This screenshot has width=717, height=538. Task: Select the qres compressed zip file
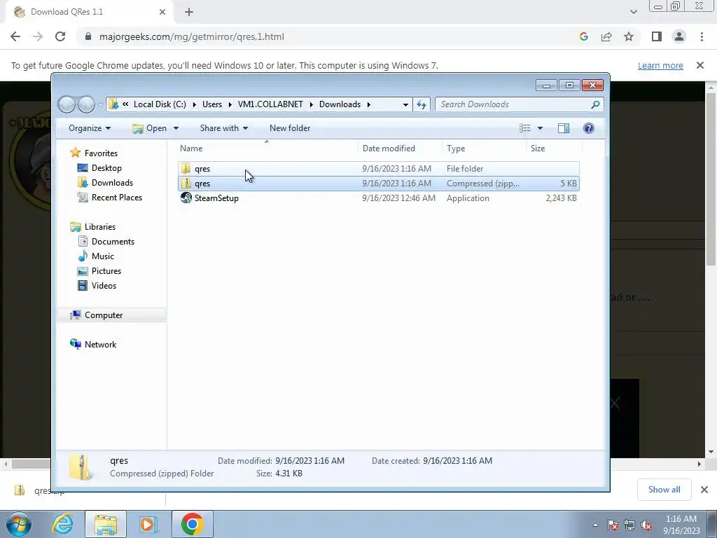click(x=379, y=184)
